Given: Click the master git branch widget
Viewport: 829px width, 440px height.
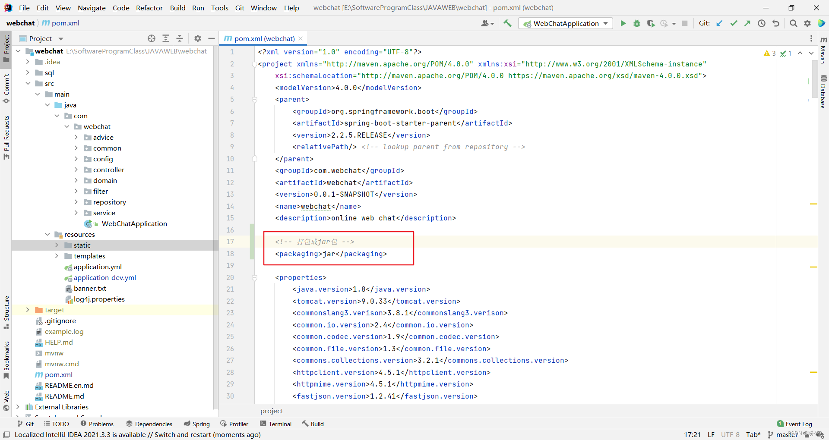Looking at the screenshot, I should click(782, 434).
